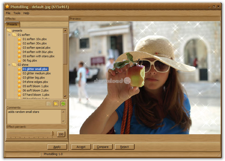The image size is (225, 161).
Task: Click the PhotoBling star icon in the title bar
Action: (x=7, y=7)
